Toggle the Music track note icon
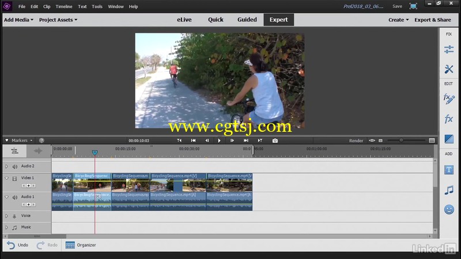 click(x=14, y=227)
